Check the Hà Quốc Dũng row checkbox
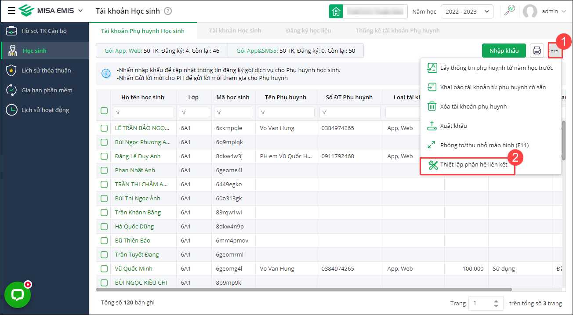 tap(104, 227)
